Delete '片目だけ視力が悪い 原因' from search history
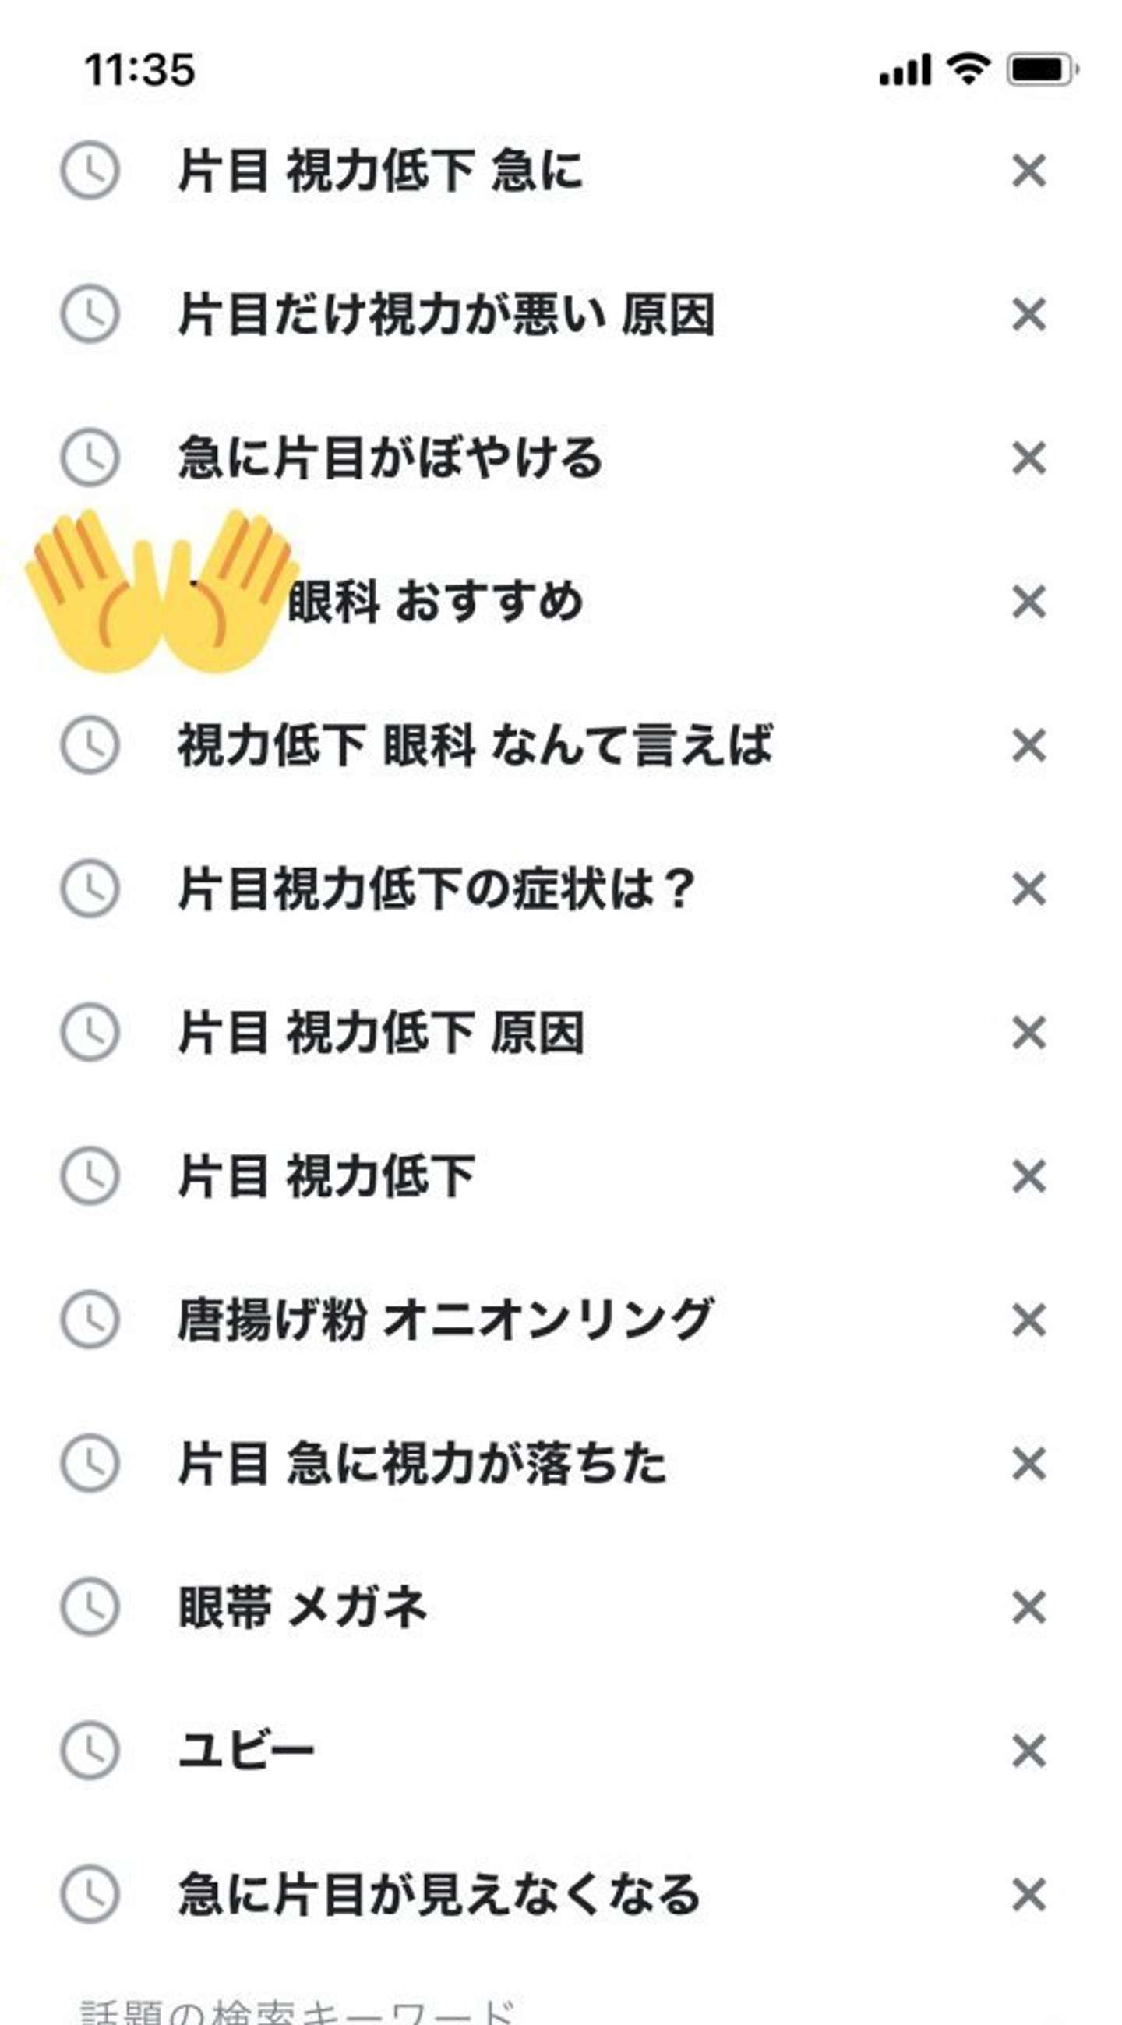1122x2025 pixels. [x=1028, y=314]
